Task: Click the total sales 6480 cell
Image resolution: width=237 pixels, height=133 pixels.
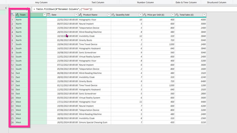Action: coord(191,81)
